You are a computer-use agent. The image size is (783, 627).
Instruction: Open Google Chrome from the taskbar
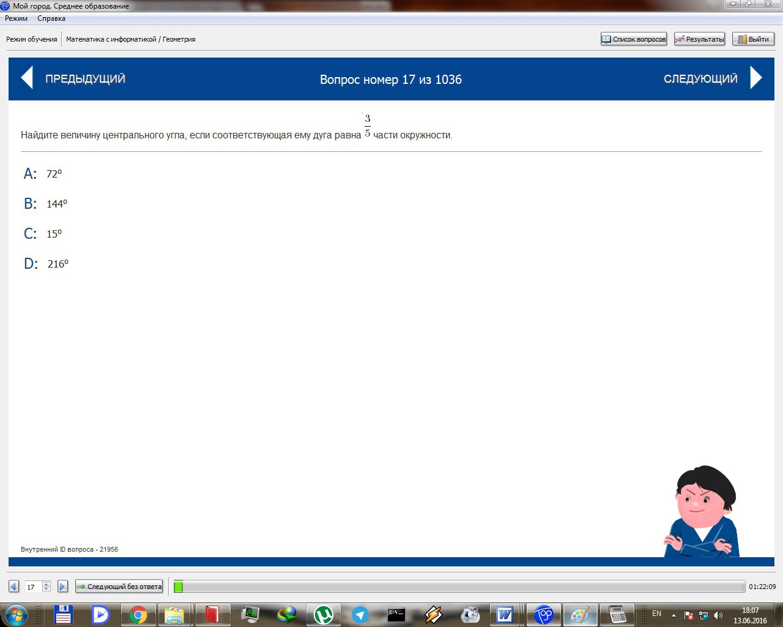click(x=138, y=614)
